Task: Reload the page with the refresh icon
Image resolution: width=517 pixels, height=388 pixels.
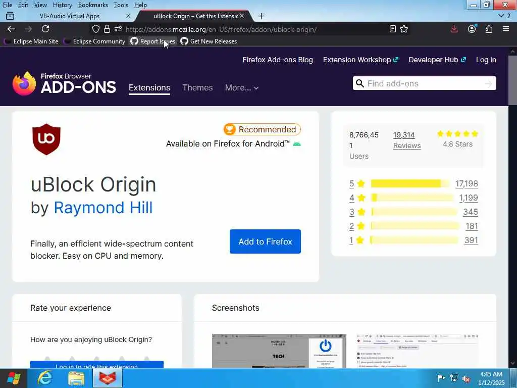Action: [x=45, y=29]
